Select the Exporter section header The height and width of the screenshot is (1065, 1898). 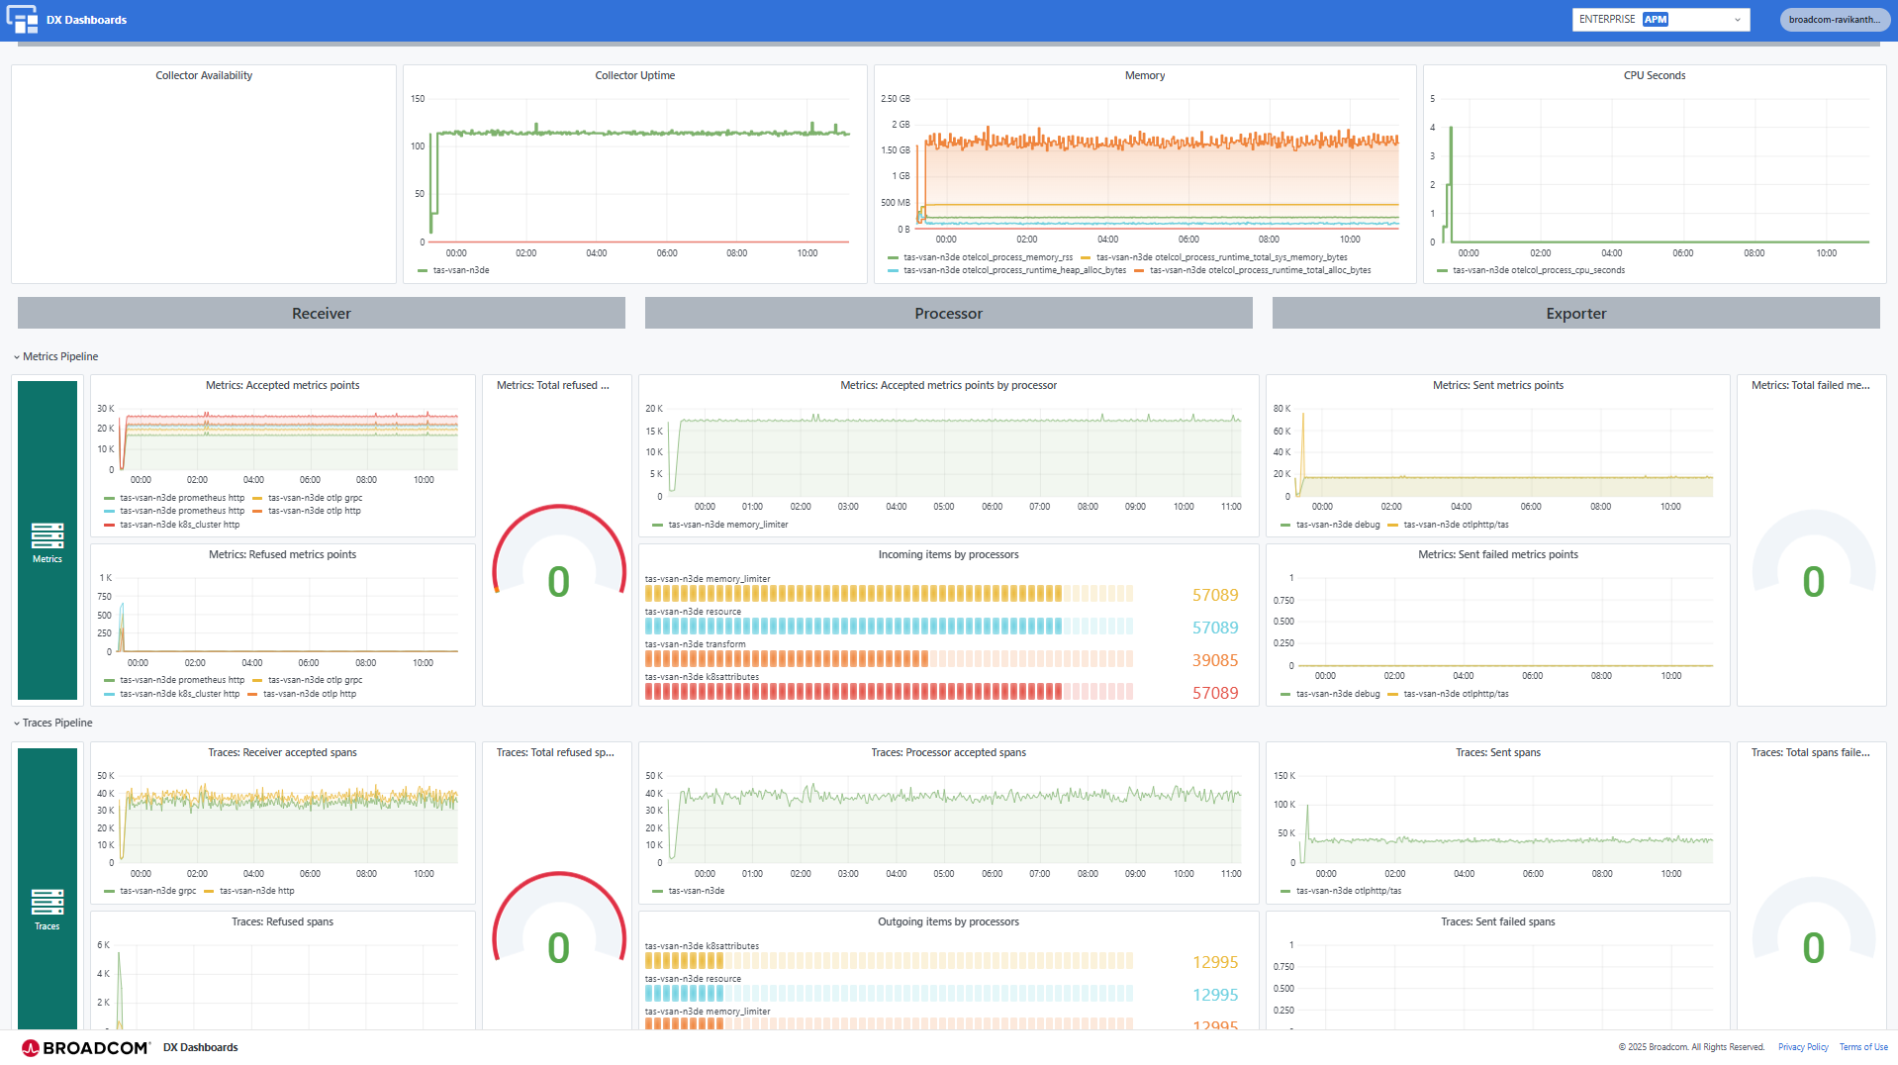pyautogui.click(x=1574, y=313)
